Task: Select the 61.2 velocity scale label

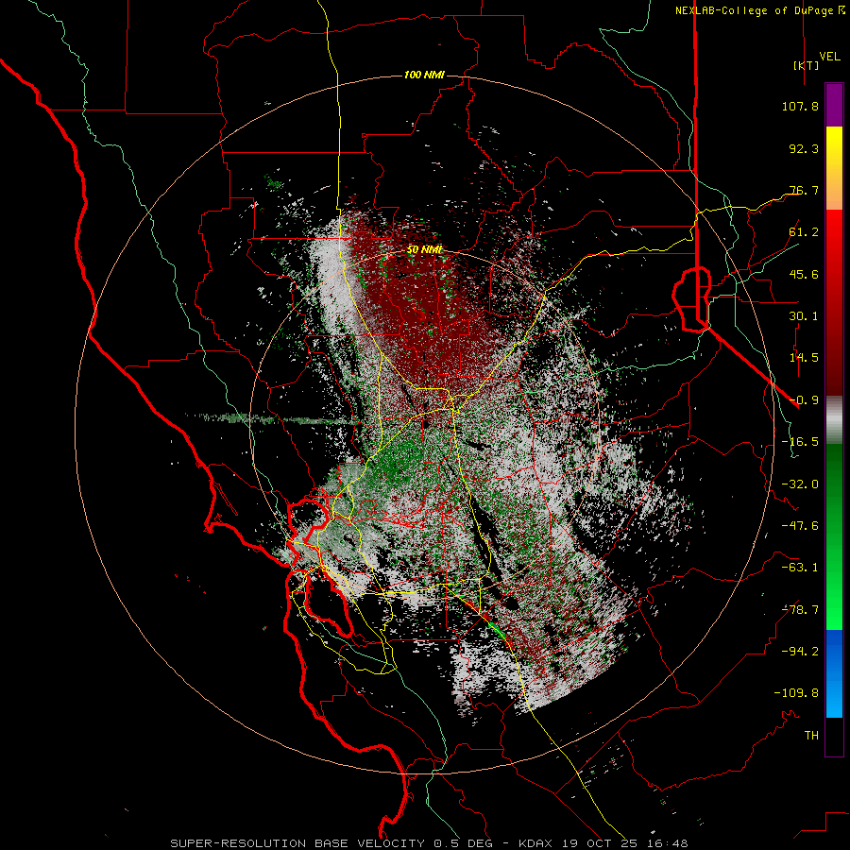Action: (x=804, y=232)
